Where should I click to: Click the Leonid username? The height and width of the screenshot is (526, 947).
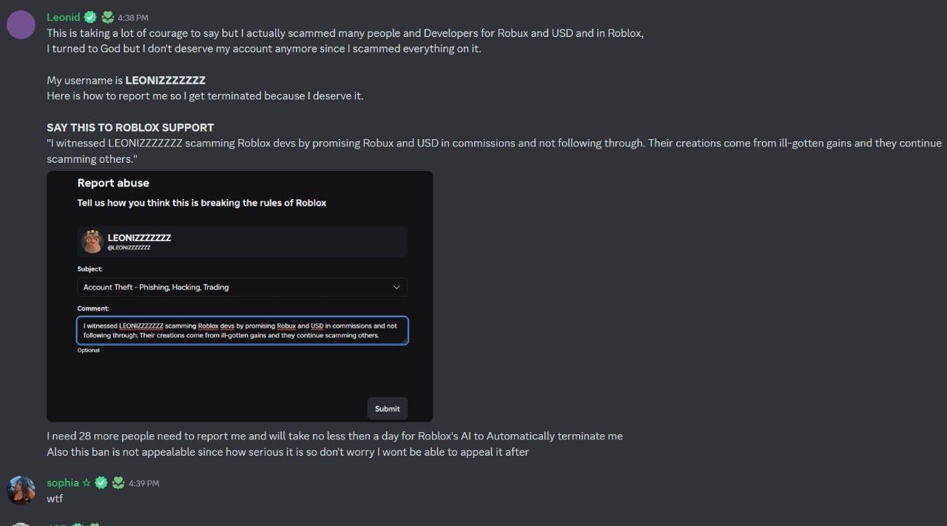[x=63, y=17]
